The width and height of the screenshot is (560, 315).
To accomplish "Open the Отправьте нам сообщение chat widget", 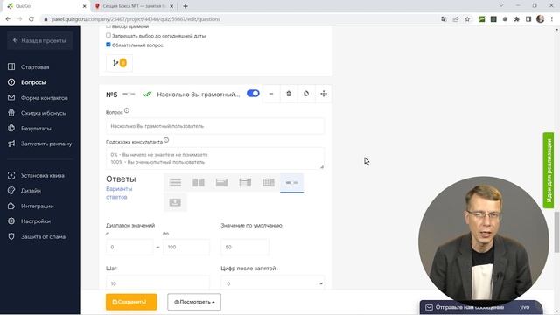I will [481, 307].
